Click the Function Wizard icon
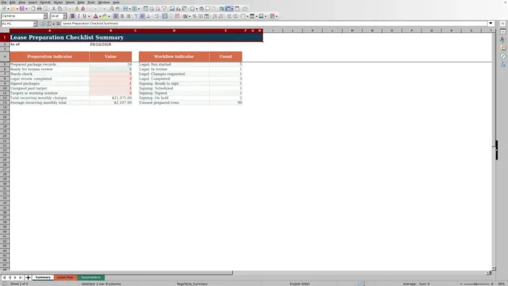 (43, 24)
